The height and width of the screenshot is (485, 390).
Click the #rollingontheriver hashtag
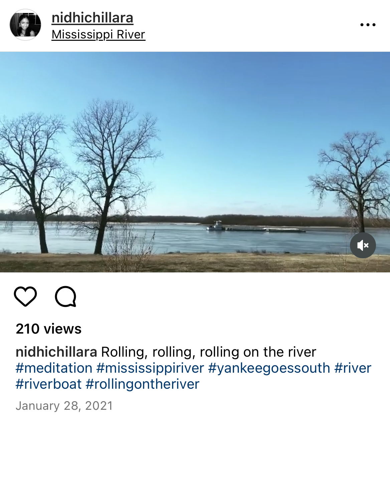point(143,384)
